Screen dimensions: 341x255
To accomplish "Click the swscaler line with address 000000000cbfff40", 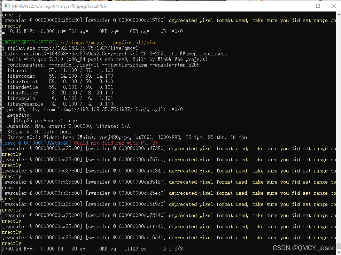I will pyautogui.click(x=169, y=226).
